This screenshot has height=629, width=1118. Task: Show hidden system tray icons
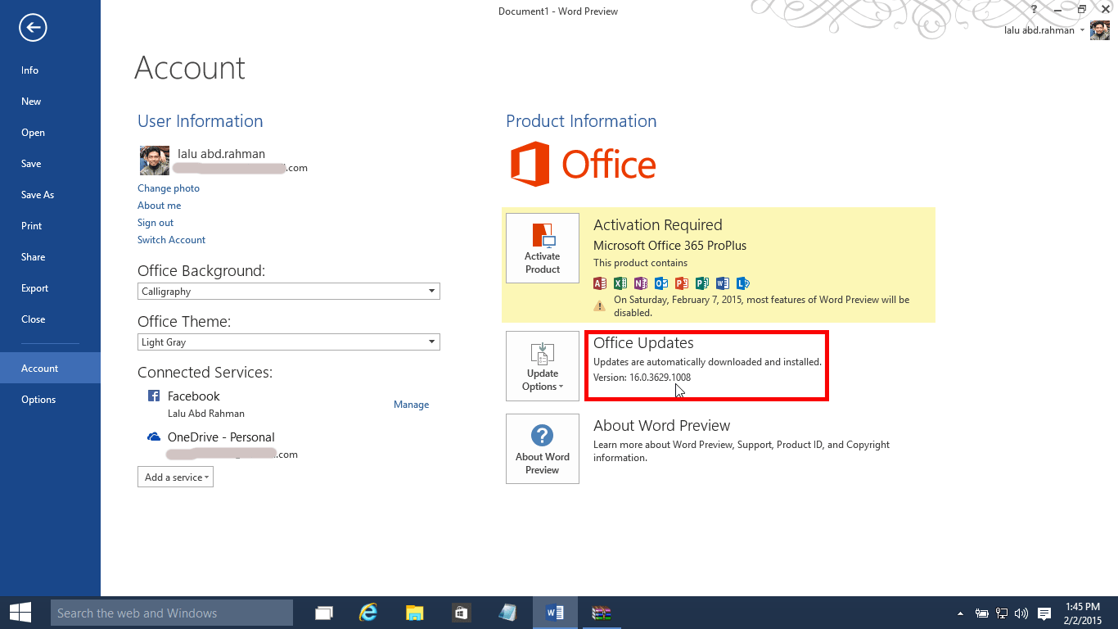point(960,613)
